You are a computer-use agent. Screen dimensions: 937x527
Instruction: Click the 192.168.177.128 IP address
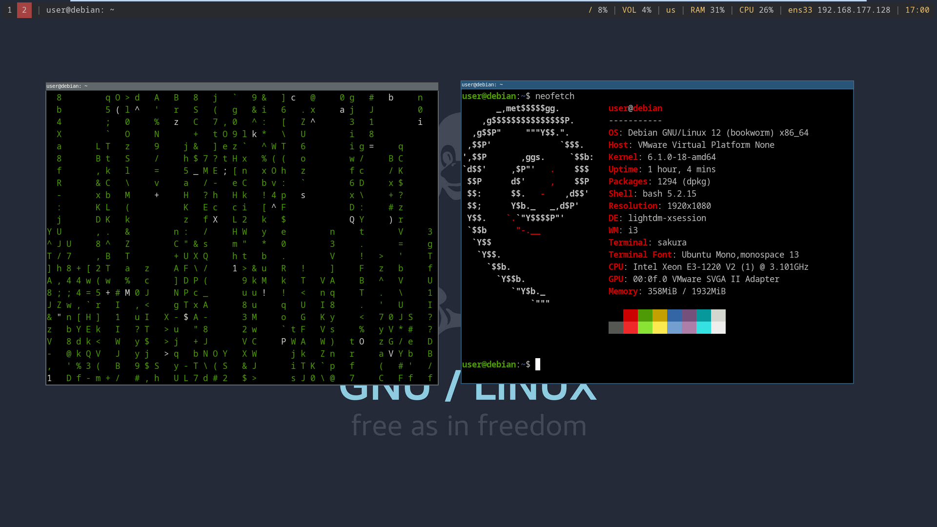coord(854,10)
